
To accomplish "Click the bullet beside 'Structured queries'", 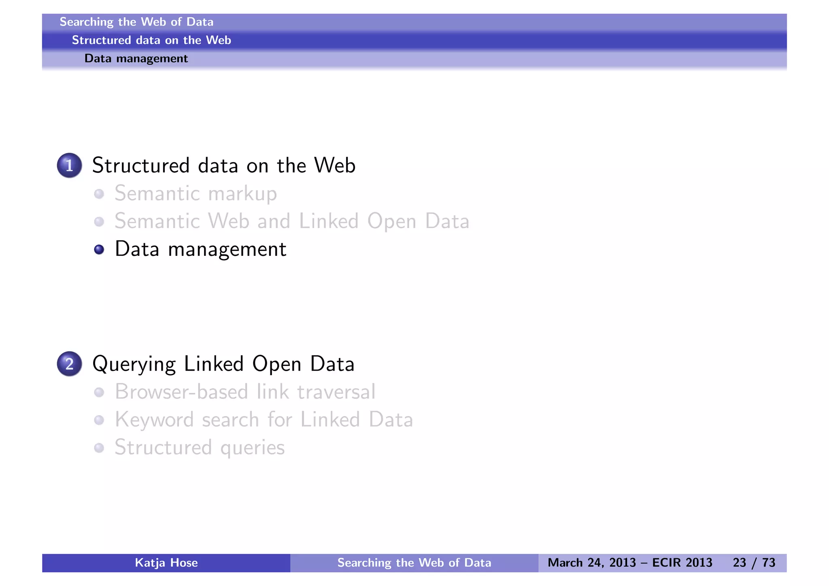I will 99,448.
